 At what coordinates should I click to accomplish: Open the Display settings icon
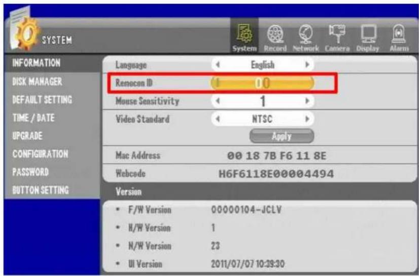point(368,37)
